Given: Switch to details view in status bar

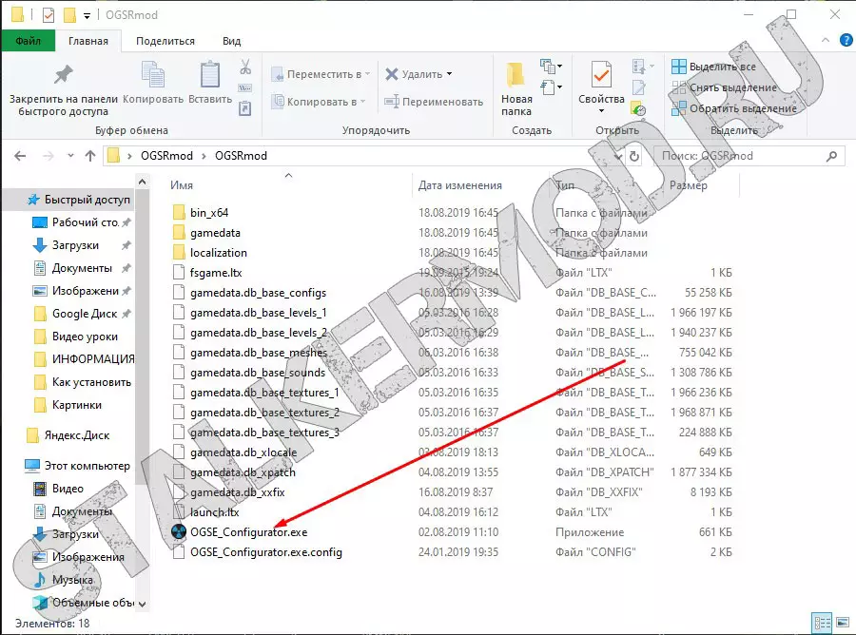Looking at the screenshot, I should click(822, 623).
